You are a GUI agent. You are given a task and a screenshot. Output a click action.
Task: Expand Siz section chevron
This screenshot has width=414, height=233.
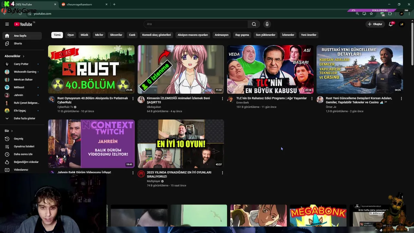[x=12, y=131]
